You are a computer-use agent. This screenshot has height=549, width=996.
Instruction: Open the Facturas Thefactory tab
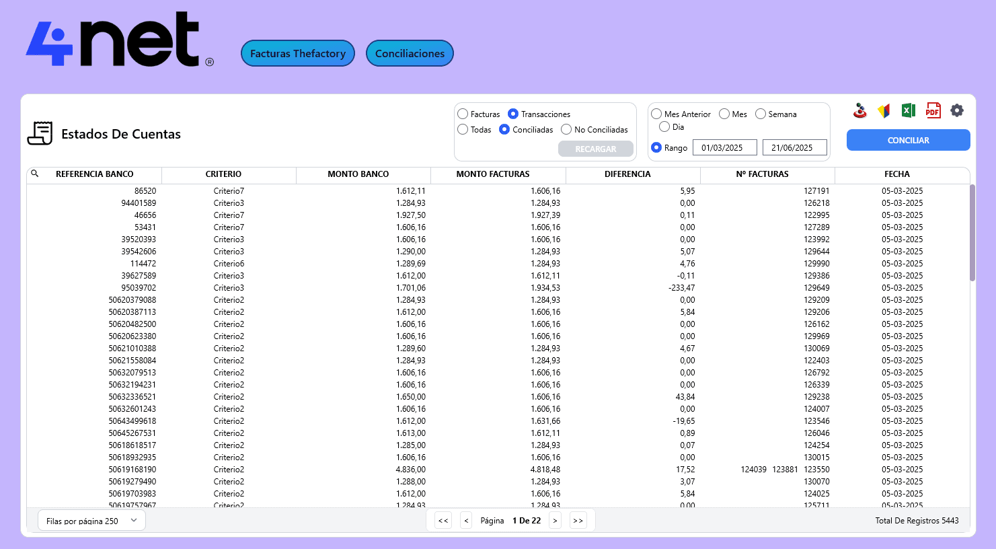(298, 54)
